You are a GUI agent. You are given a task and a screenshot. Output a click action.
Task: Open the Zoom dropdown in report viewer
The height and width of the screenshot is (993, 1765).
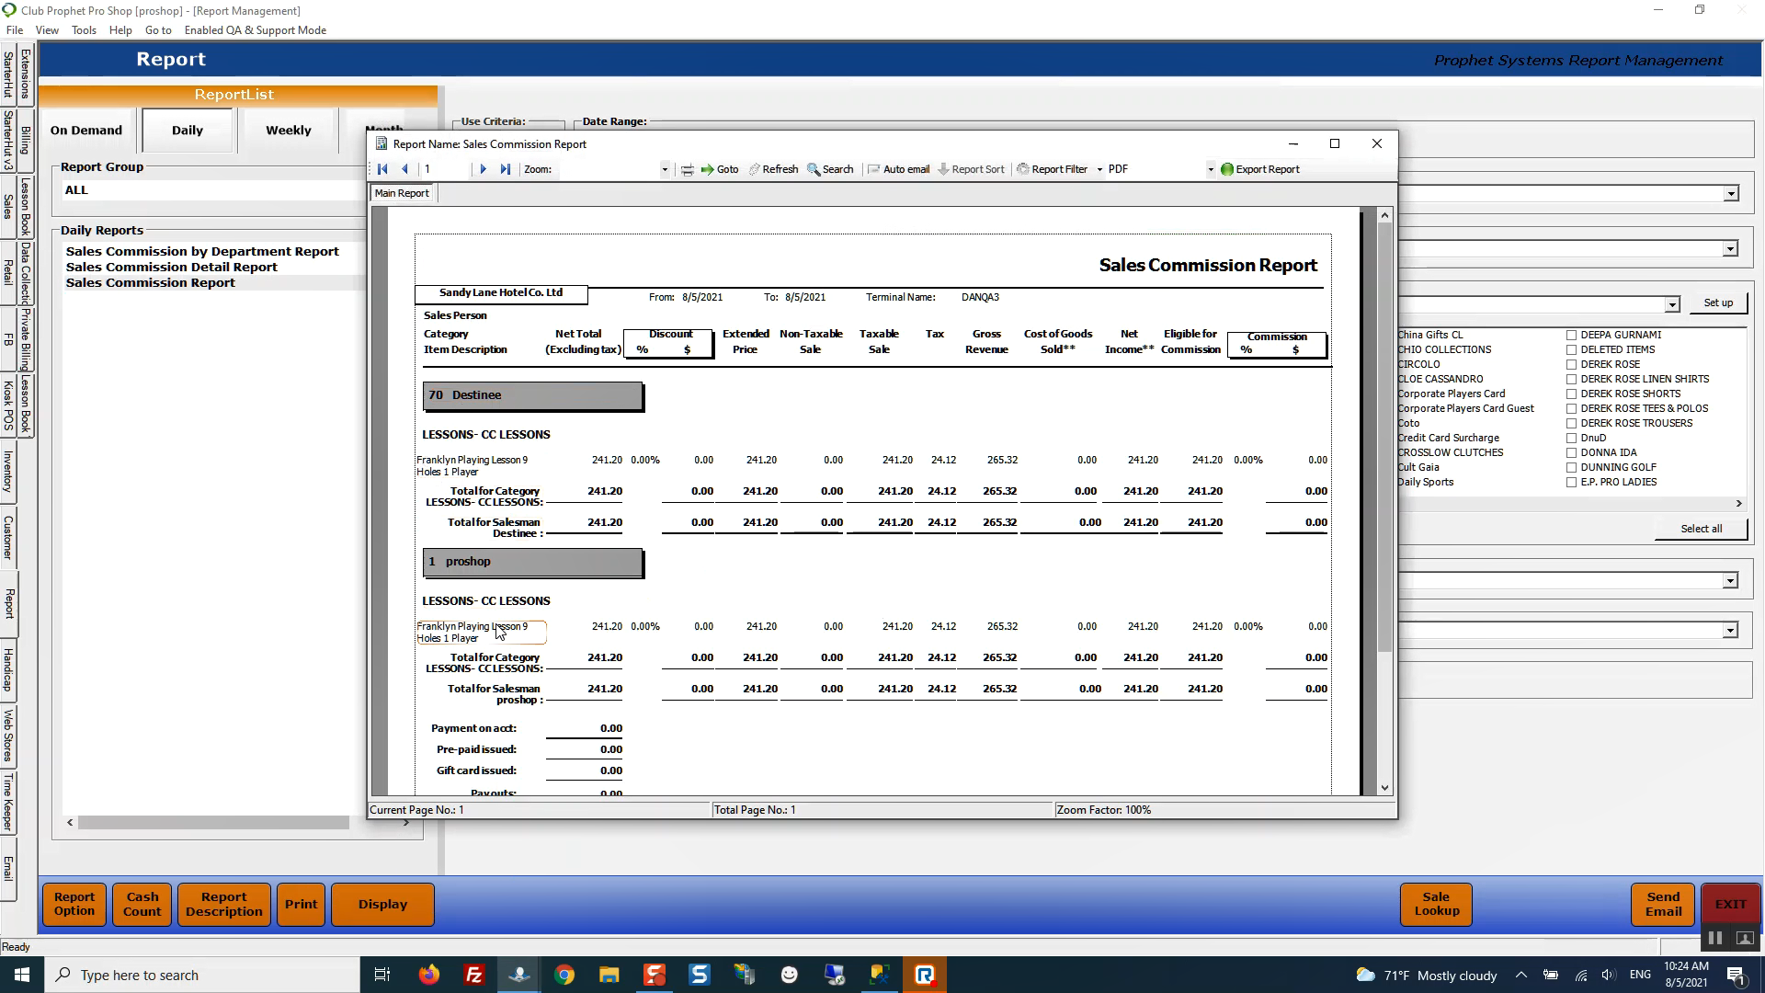point(665,169)
